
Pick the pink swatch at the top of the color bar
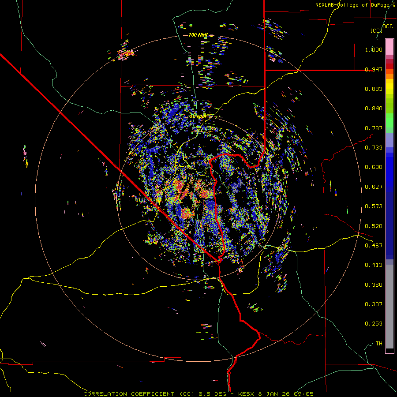[390, 47]
